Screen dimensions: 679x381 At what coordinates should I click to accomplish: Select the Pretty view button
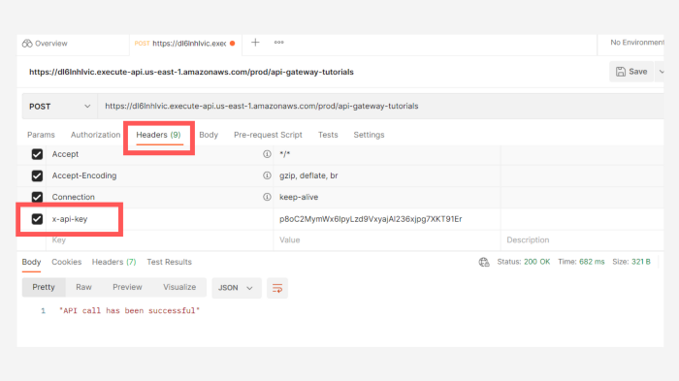(x=44, y=287)
